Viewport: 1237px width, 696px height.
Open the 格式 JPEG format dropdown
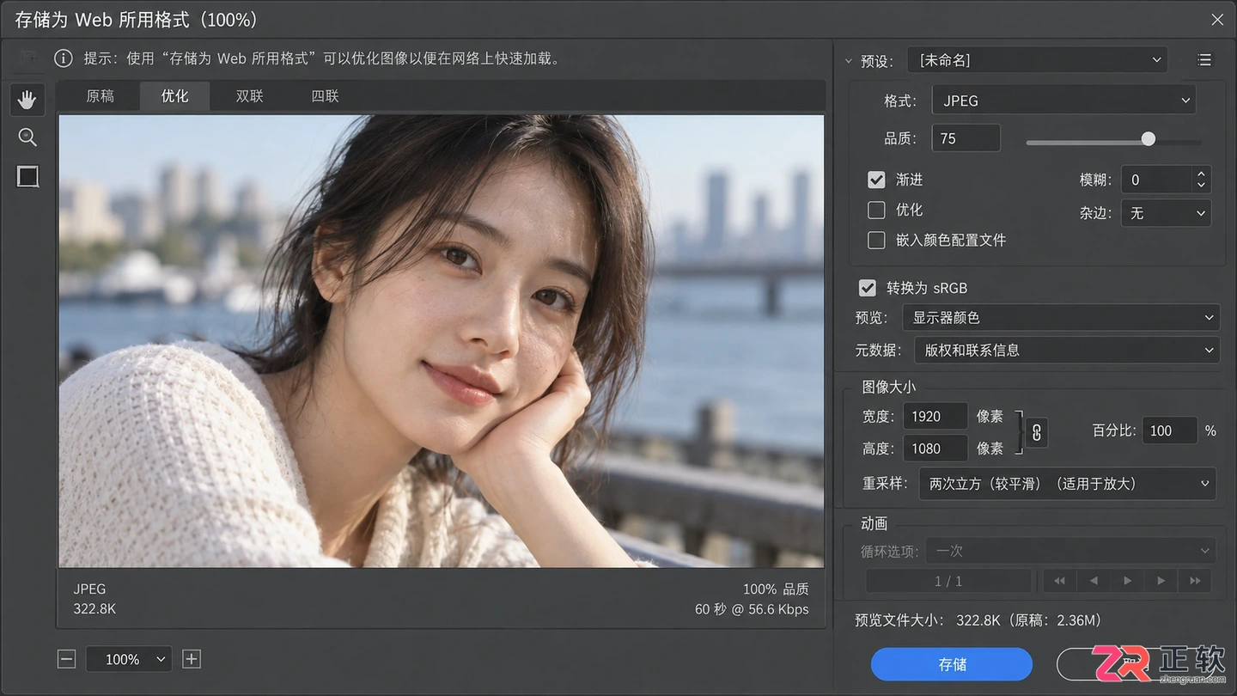[1063, 101]
